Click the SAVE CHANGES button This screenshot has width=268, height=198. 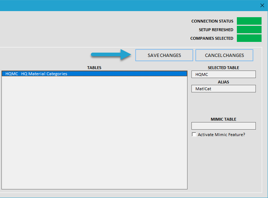coord(164,55)
